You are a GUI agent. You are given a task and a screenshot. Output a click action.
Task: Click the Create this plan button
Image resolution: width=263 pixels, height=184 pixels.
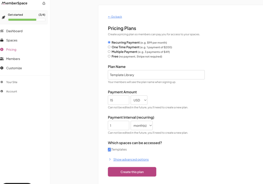pos(132,172)
